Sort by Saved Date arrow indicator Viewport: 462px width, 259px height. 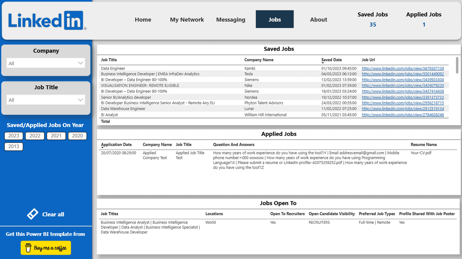[x=323, y=63]
